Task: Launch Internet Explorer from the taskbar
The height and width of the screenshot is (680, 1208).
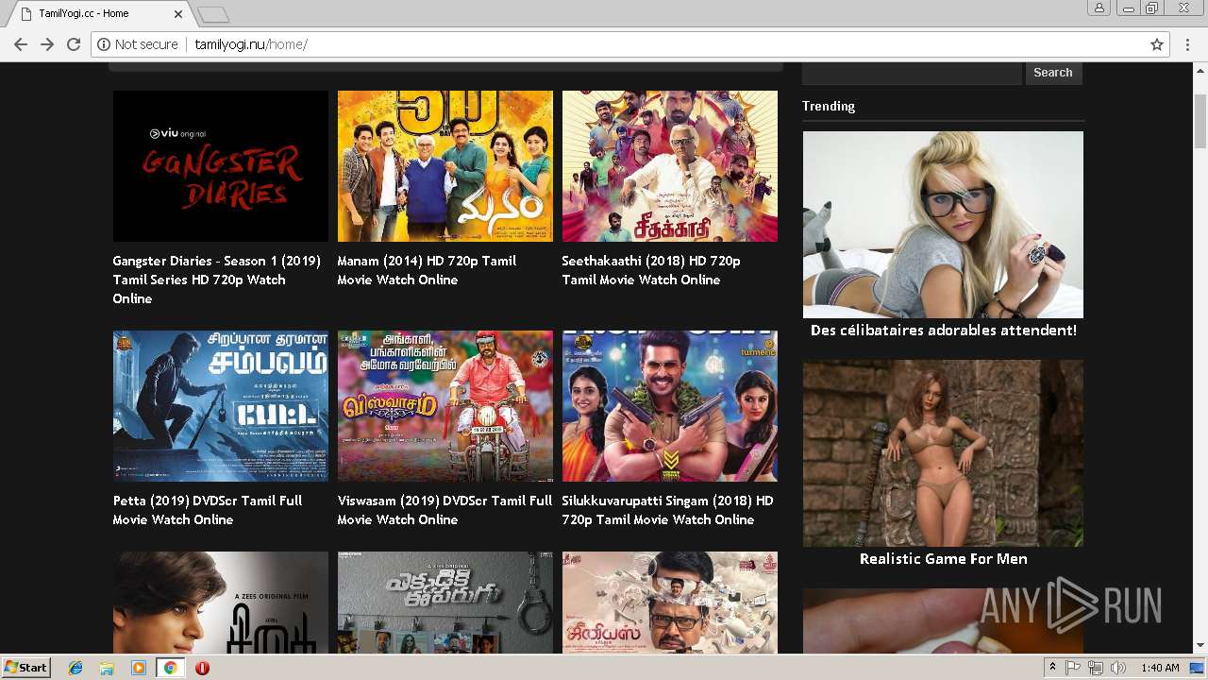Action: pos(75,668)
